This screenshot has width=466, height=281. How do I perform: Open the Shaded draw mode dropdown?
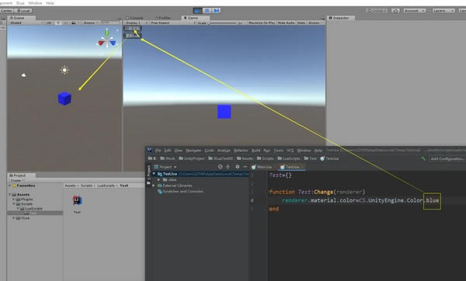[26, 23]
